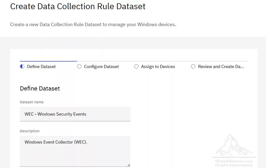The height and width of the screenshot is (168, 266).
Task: Click the 'Define Dataset' section heading
Action: 40,88
